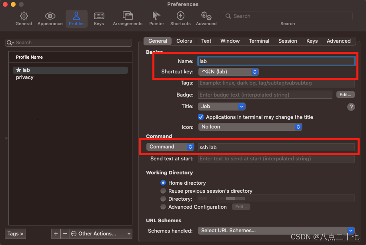Click the badge Edit... button
Viewport: 366px width, 245px height.
(346, 95)
